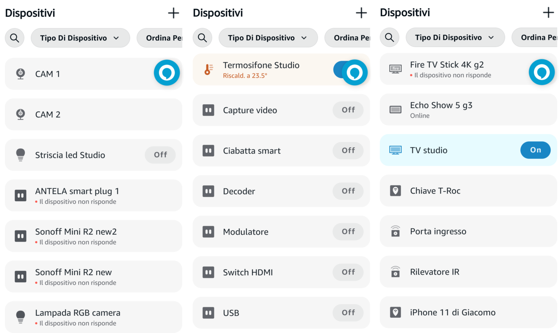Click the sensor icon beside Porta ingresso
The image size is (559, 333).
pyautogui.click(x=395, y=231)
